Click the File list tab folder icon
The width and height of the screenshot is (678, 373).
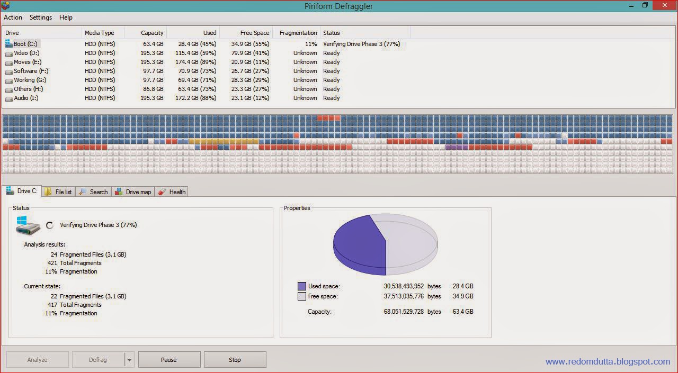48,192
